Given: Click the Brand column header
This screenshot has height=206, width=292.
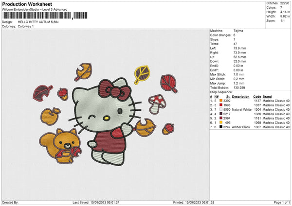Looking at the screenshot, I should point(267,97).
